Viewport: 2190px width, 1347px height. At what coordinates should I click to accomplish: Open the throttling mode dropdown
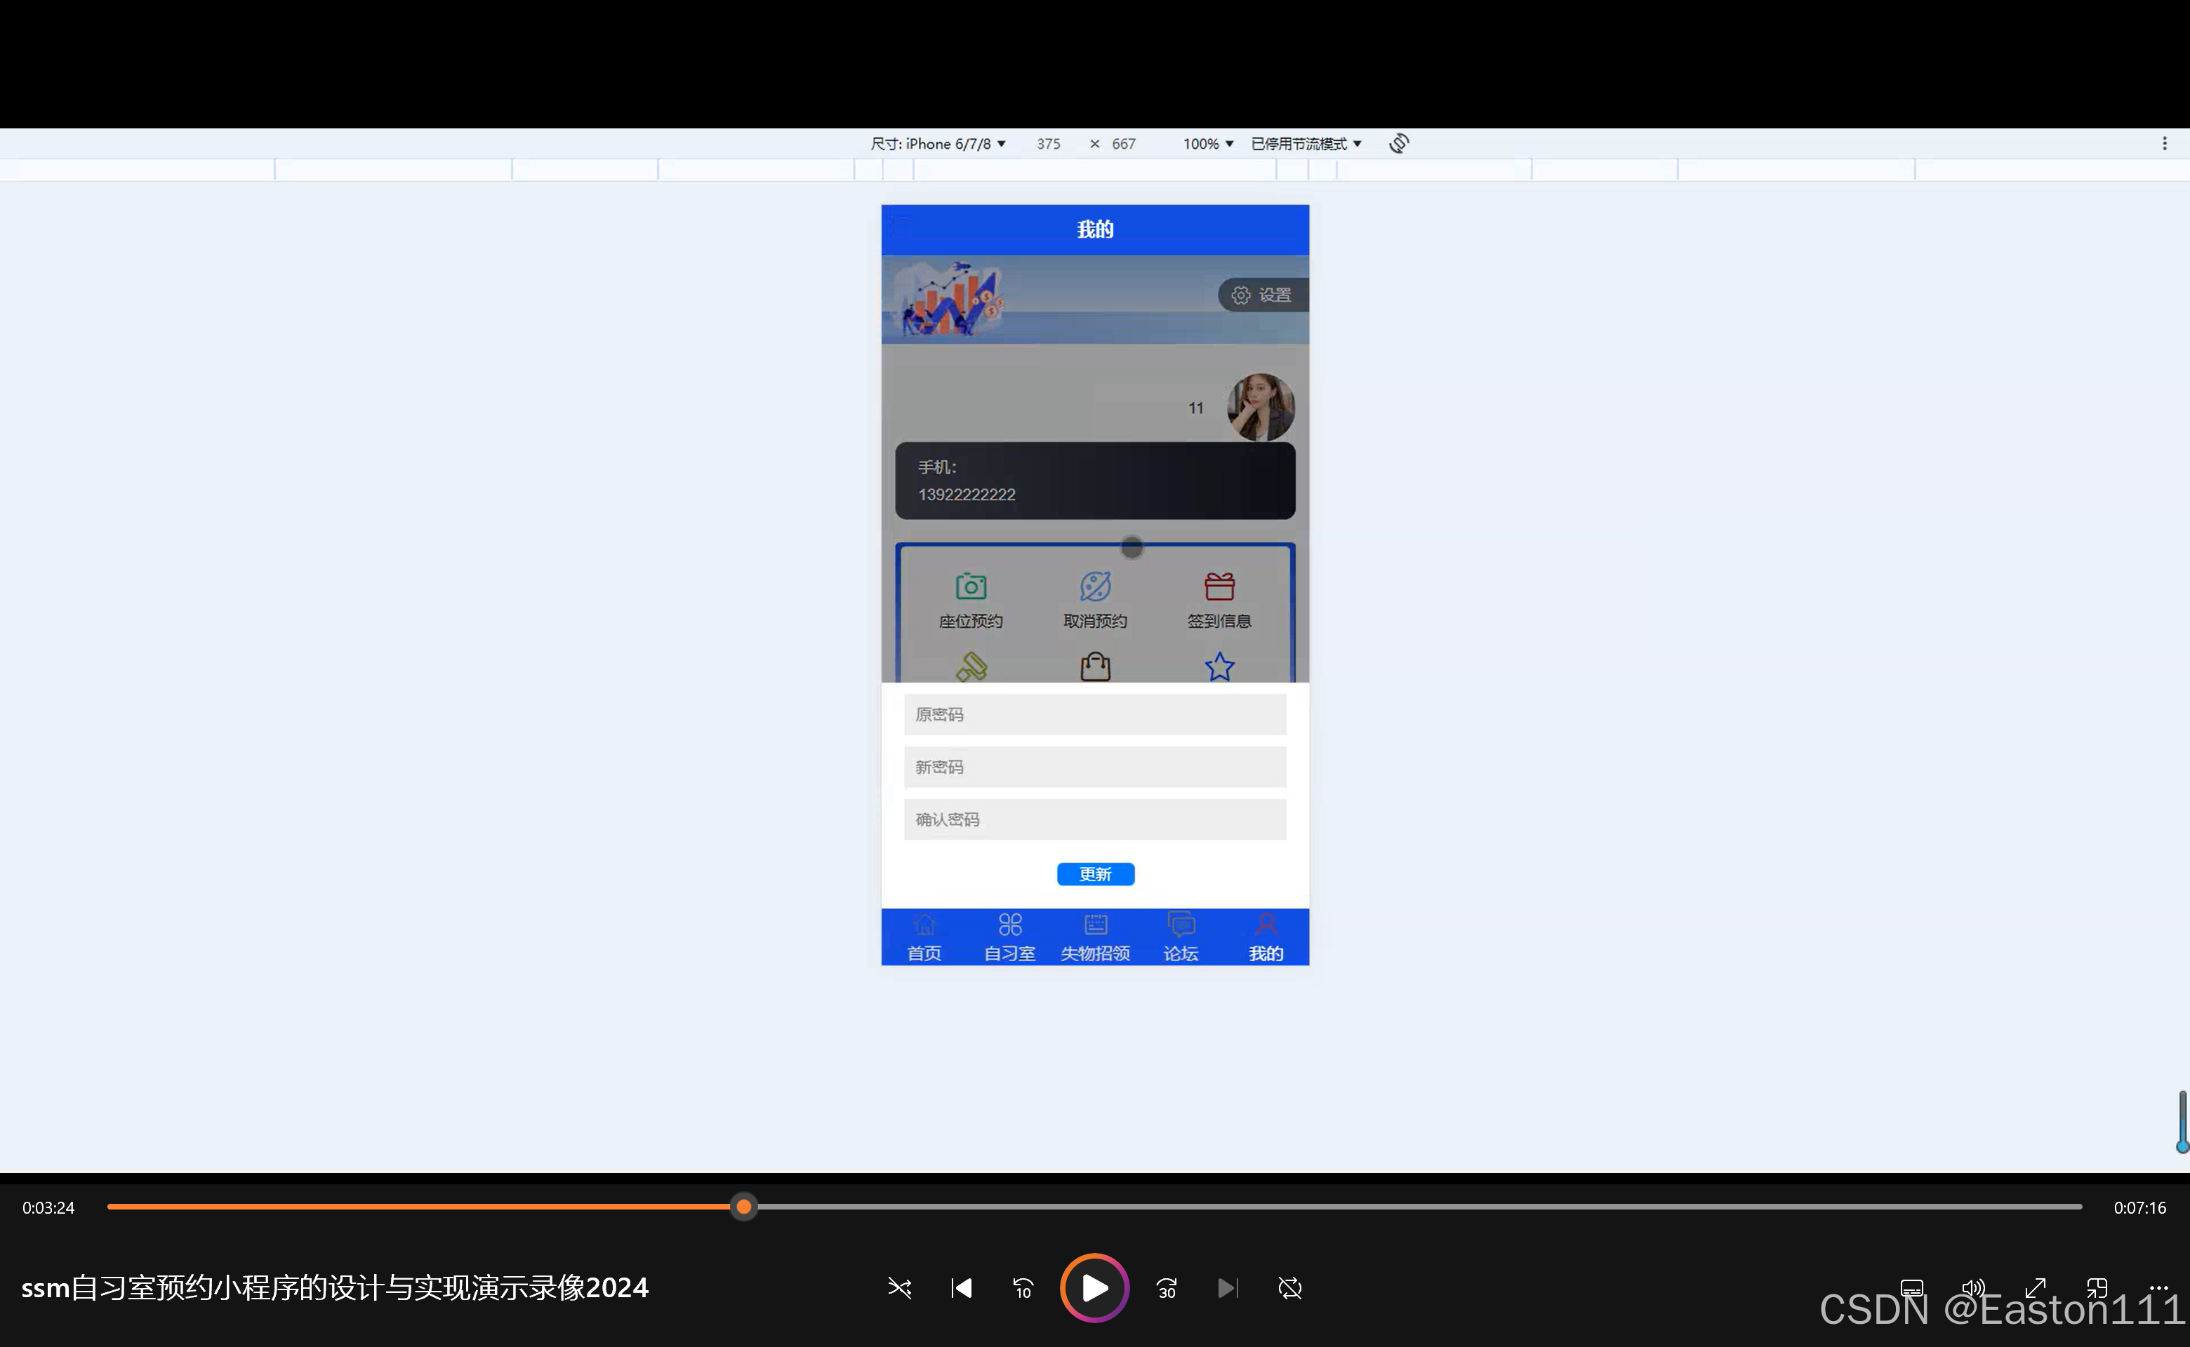click(1306, 143)
